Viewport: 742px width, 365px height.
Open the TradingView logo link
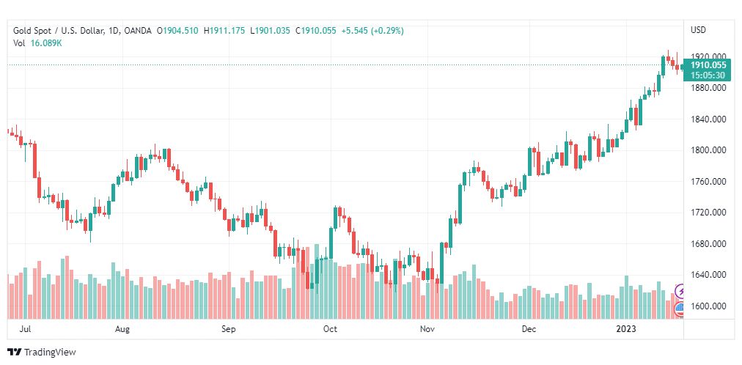click(42, 353)
